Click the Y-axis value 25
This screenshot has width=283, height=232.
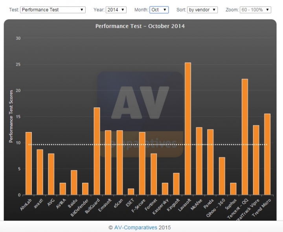tap(18, 64)
